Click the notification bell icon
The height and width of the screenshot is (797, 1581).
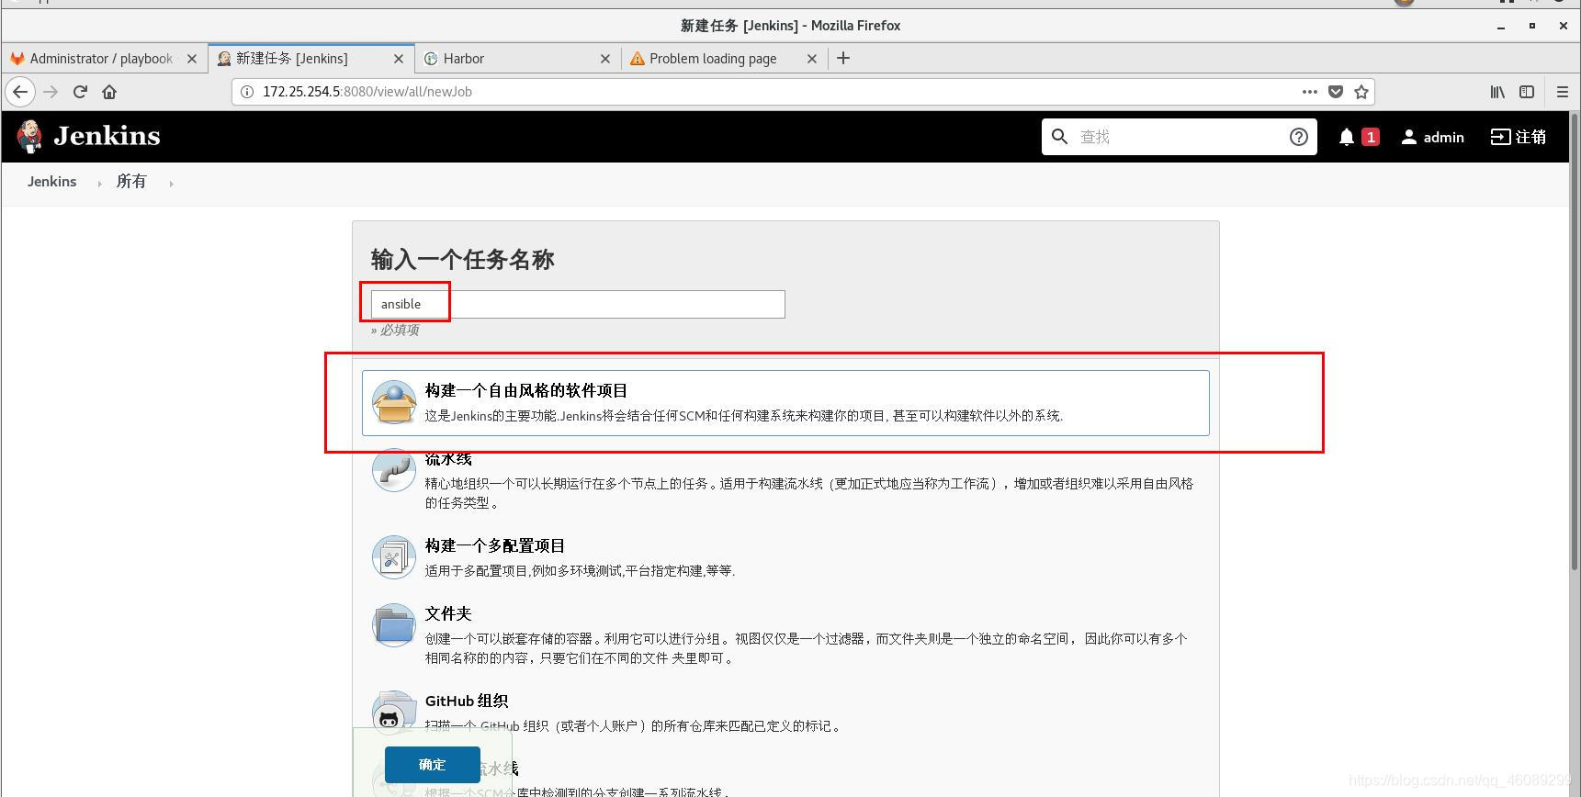[x=1347, y=137]
